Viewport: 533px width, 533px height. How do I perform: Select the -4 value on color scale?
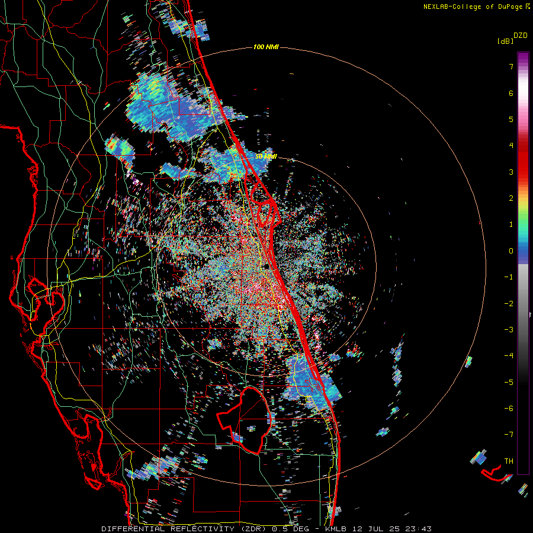pos(509,356)
